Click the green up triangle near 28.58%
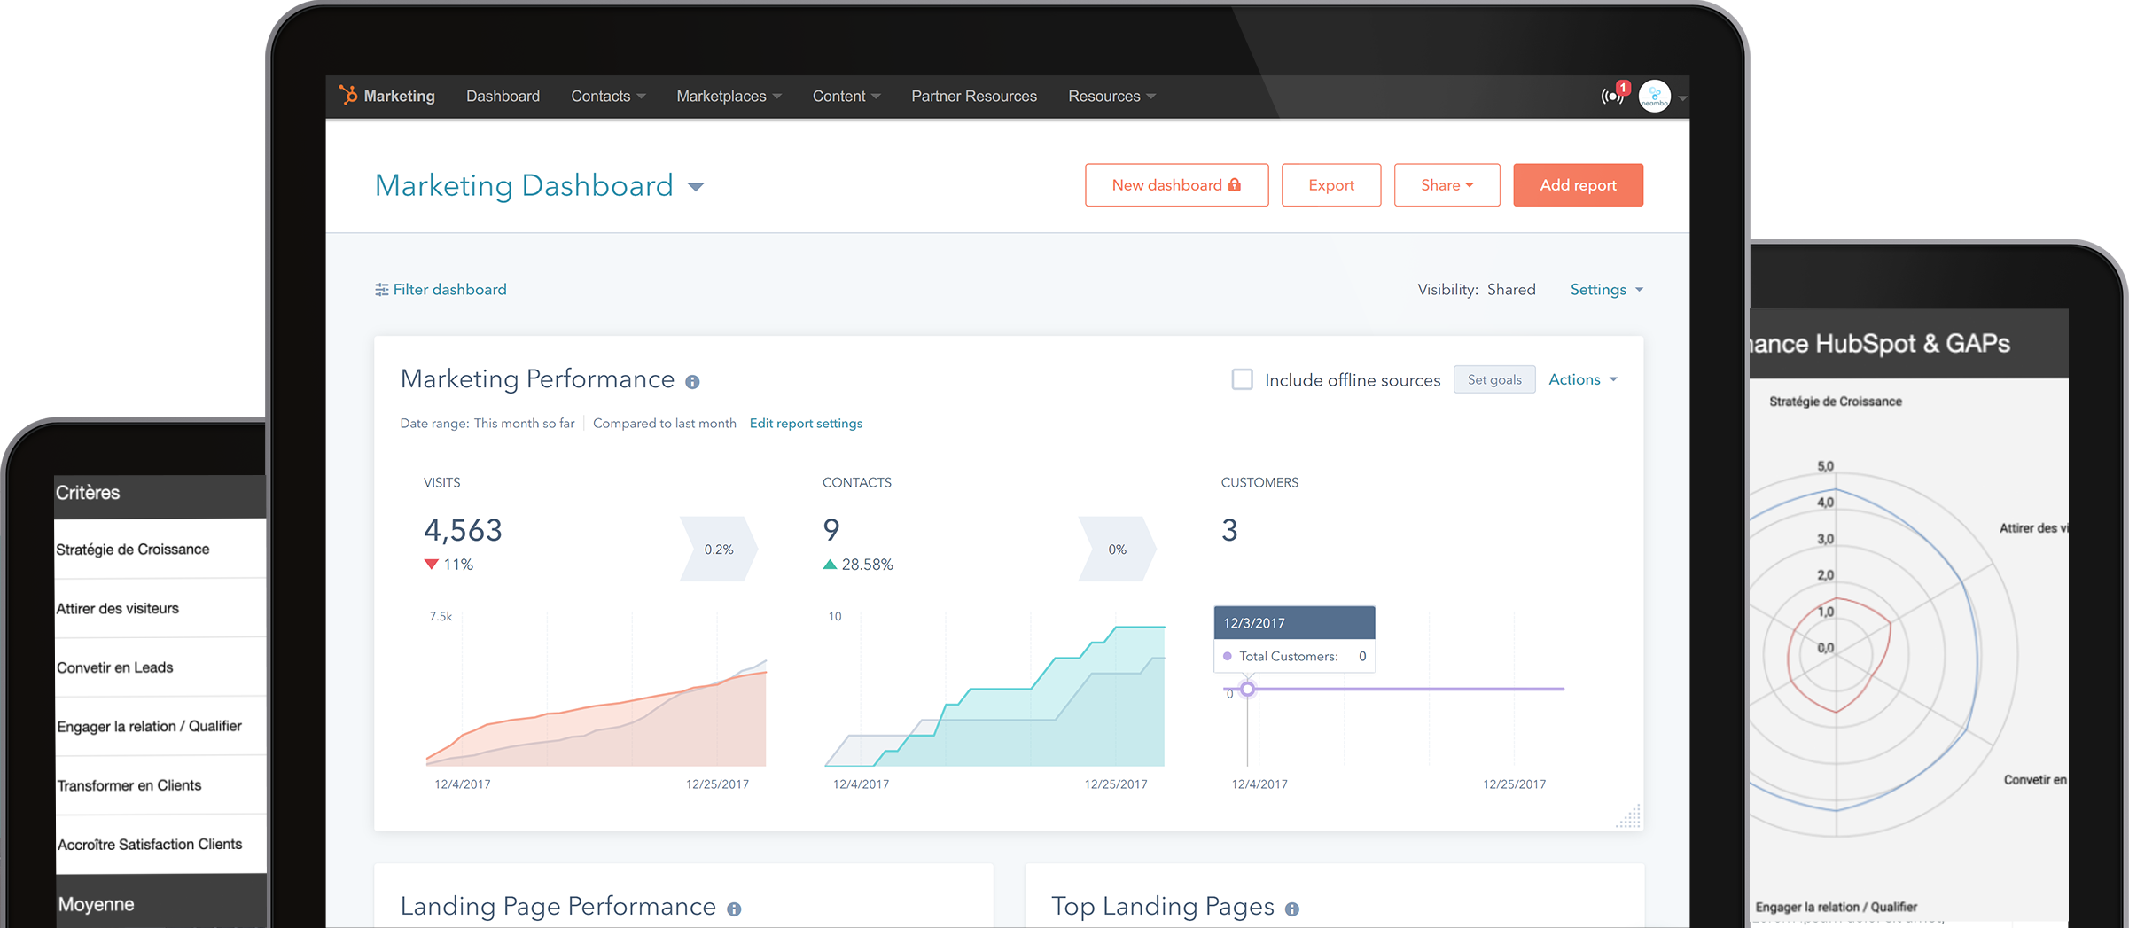This screenshot has width=2129, height=928. [x=830, y=564]
